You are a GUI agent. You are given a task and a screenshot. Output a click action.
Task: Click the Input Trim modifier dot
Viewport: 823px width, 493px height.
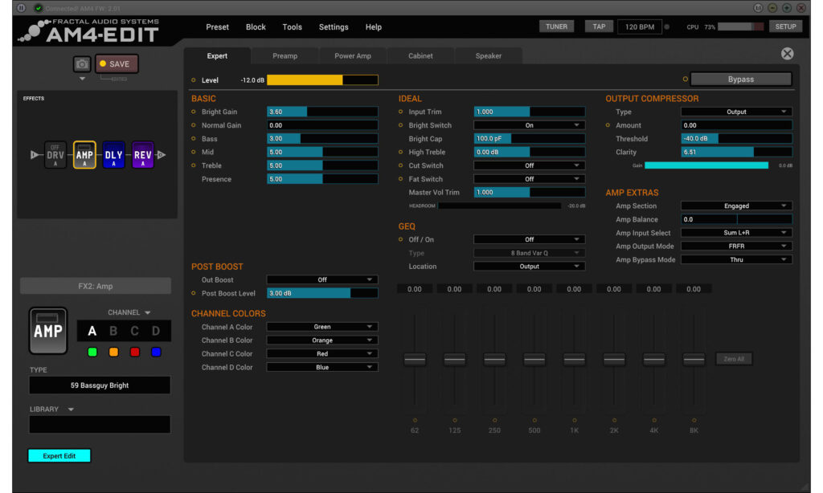[400, 112]
